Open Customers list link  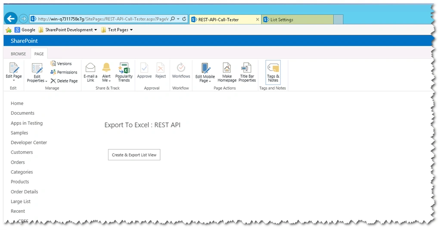pyautogui.click(x=22, y=152)
